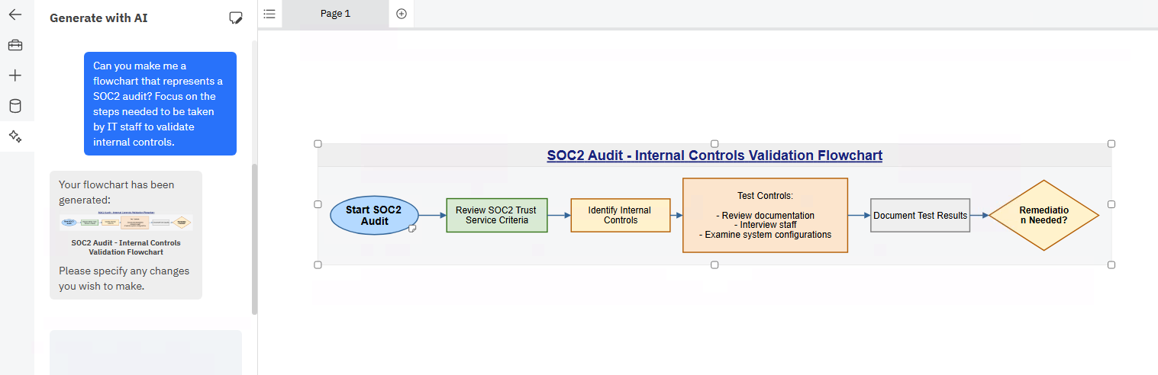The width and height of the screenshot is (1158, 375).
Task: Select Review SOC2 Trust Service Criteria box
Action: click(496, 216)
